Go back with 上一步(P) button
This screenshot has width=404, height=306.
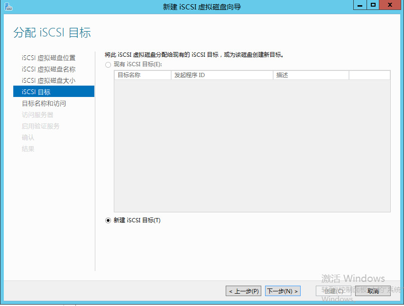(243, 291)
